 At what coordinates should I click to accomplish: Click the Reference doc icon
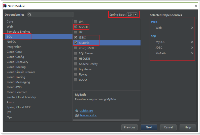click(77, 116)
